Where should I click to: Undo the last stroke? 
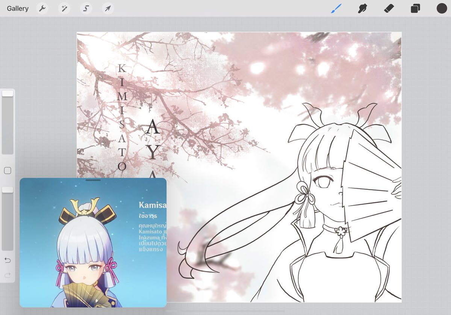click(8, 260)
